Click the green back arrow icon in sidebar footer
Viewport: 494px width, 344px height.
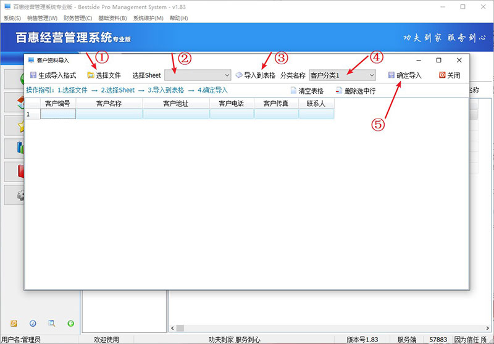coord(71,323)
